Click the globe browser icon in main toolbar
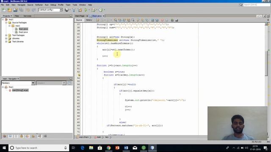Viewport: 271px width, 152px height. [x=66, y=10]
